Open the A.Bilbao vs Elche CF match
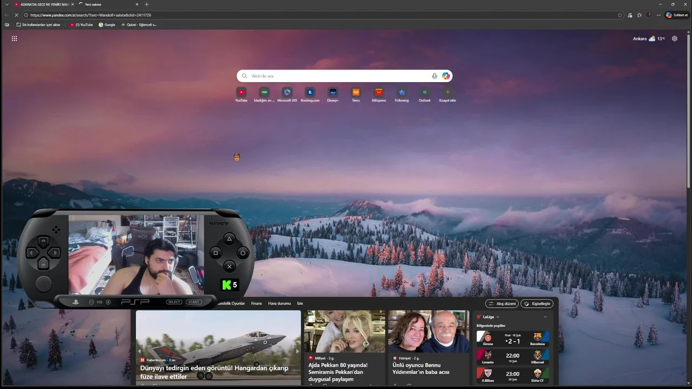Image resolution: width=692 pixels, height=389 pixels. coord(513,375)
